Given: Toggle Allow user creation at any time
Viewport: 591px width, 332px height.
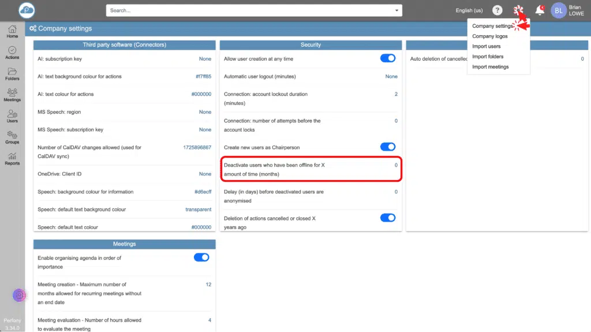Looking at the screenshot, I should [388, 58].
